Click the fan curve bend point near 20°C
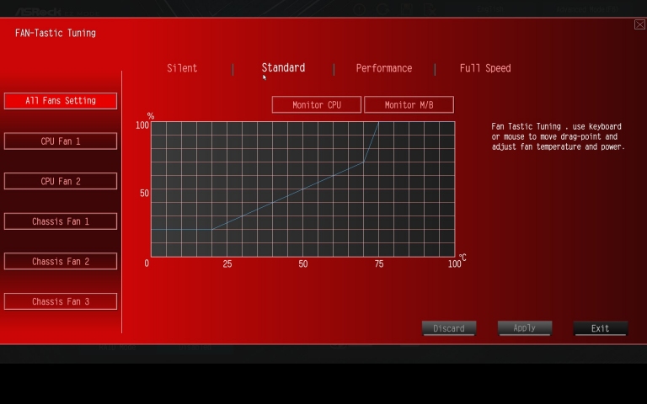 [x=212, y=229]
